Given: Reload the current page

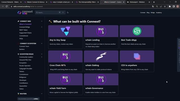Looking at the screenshot, I should [7, 6].
